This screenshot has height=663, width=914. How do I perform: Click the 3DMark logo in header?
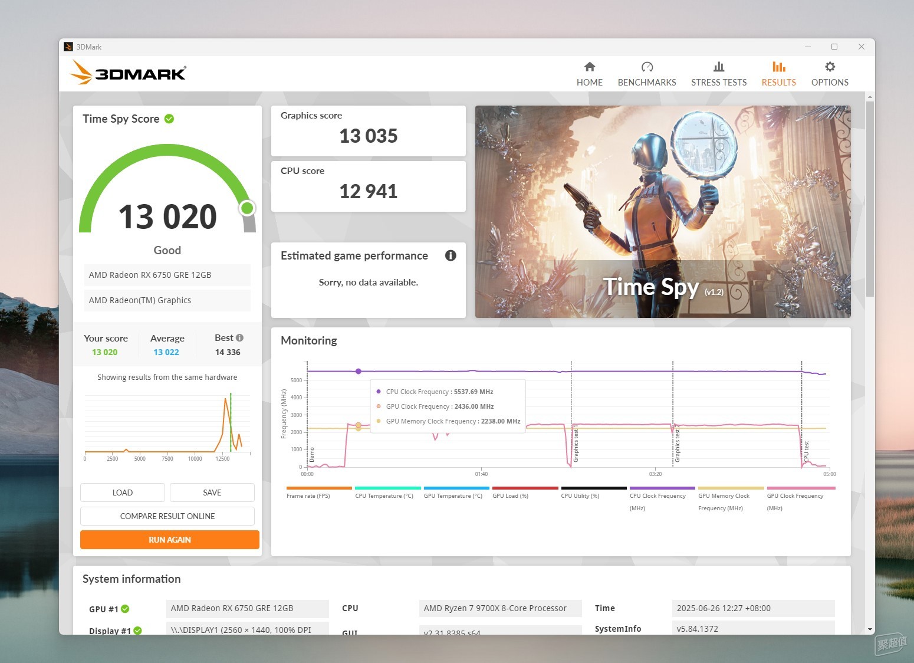tap(128, 73)
